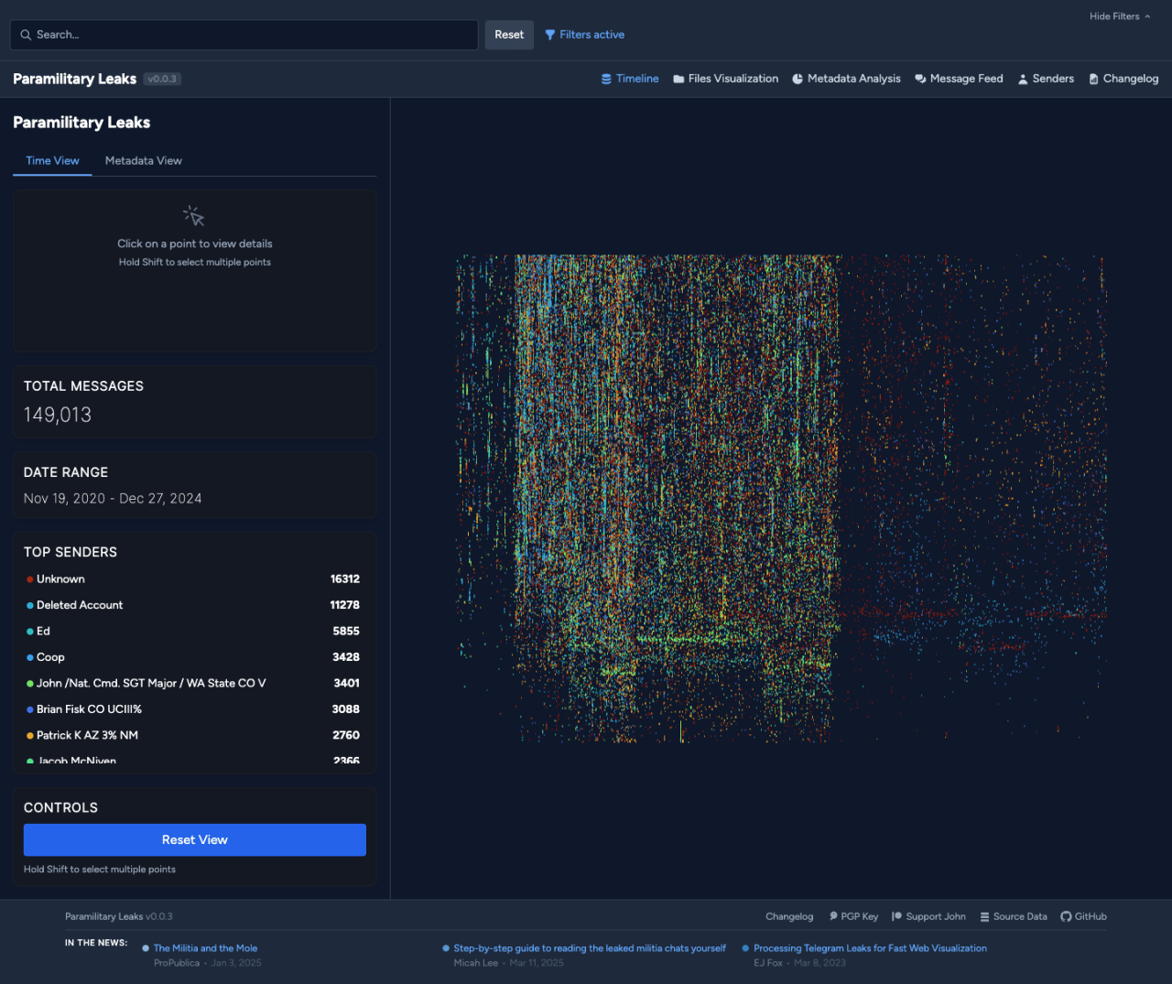Collapse filters with Hide Filters chevron
This screenshot has height=984, width=1172.
click(x=1147, y=16)
